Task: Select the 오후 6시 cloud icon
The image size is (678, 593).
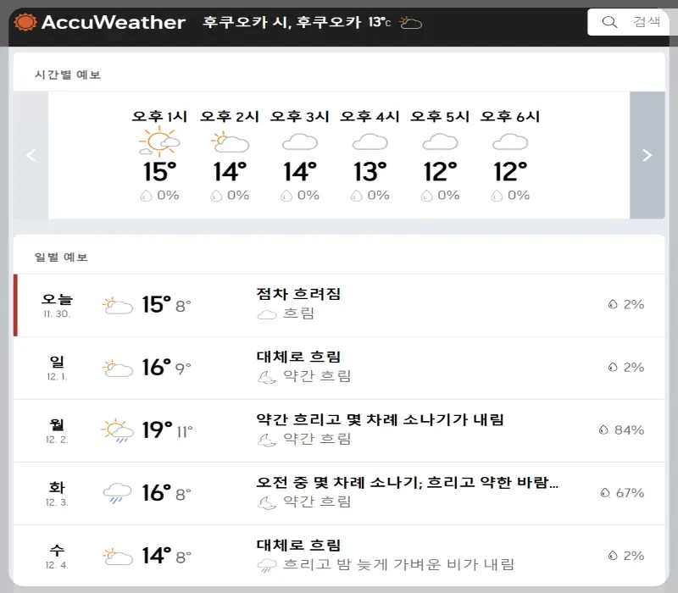Action: point(510,141)
